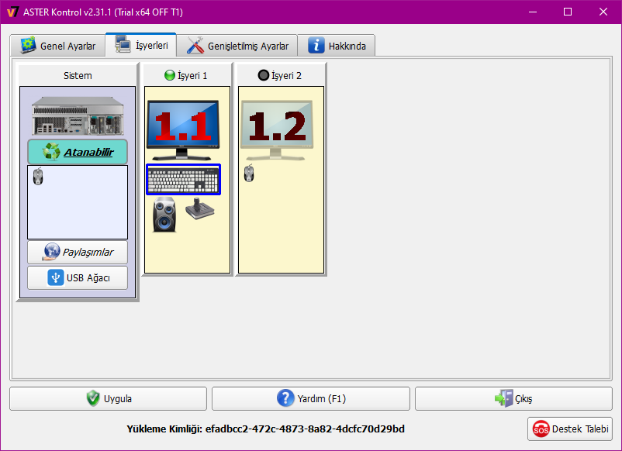Open Paylaşımlar shared devices
This screenshot has width=622, height=451.
coord(78,252)
